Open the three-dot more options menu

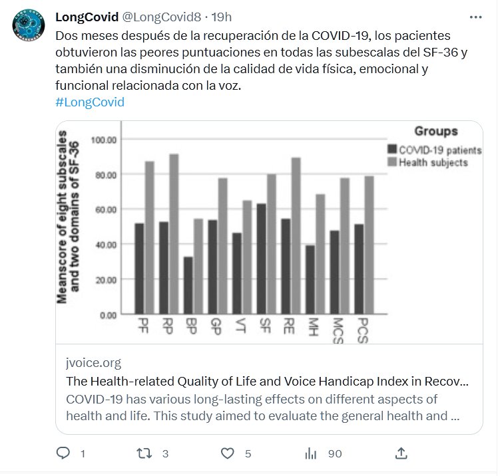475,16
